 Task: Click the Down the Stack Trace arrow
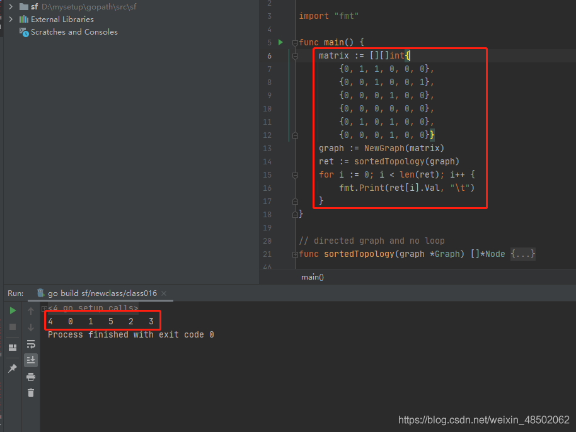31,327
